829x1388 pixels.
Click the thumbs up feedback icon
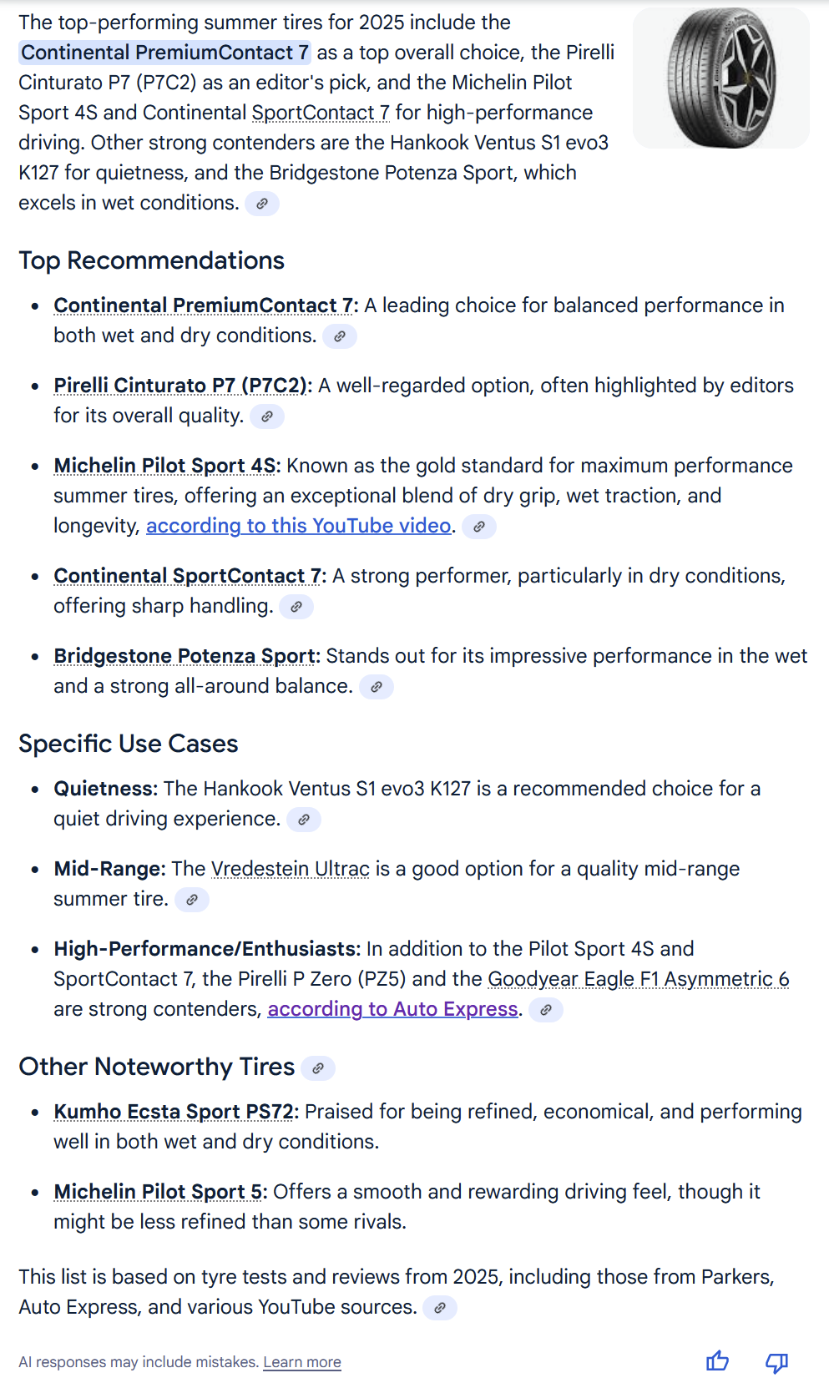click(x=717, y=1361)
